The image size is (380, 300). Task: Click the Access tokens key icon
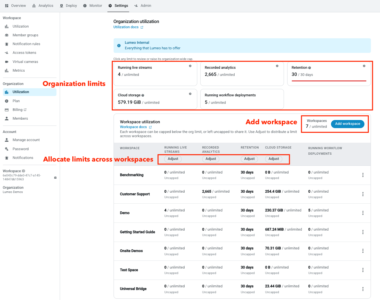7,53
